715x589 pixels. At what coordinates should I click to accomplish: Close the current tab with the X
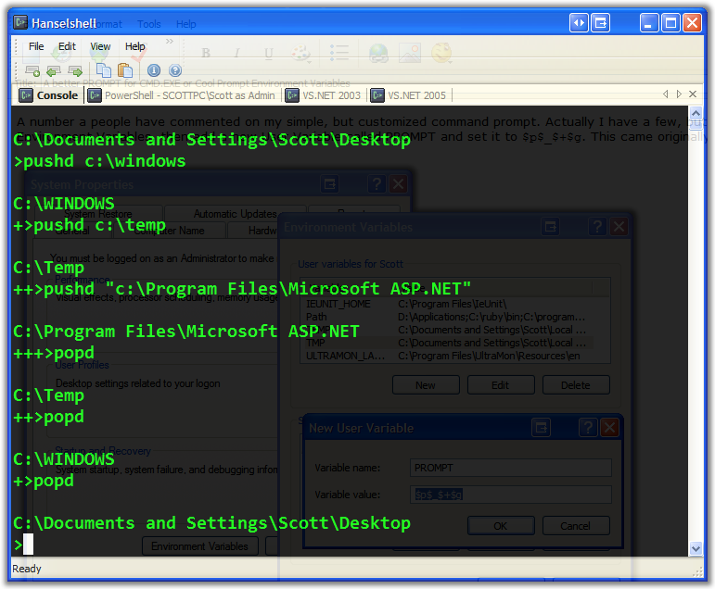click(x=695, y=94)
